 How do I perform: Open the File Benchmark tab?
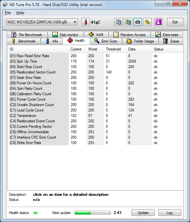27,35
